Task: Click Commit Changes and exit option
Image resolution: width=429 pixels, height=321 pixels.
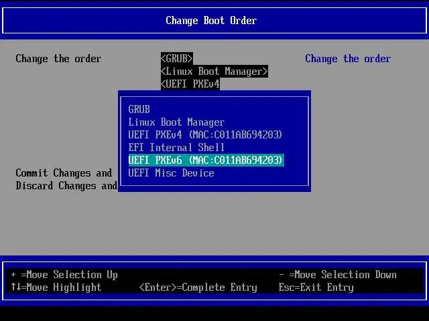Action: pos(64,173)
